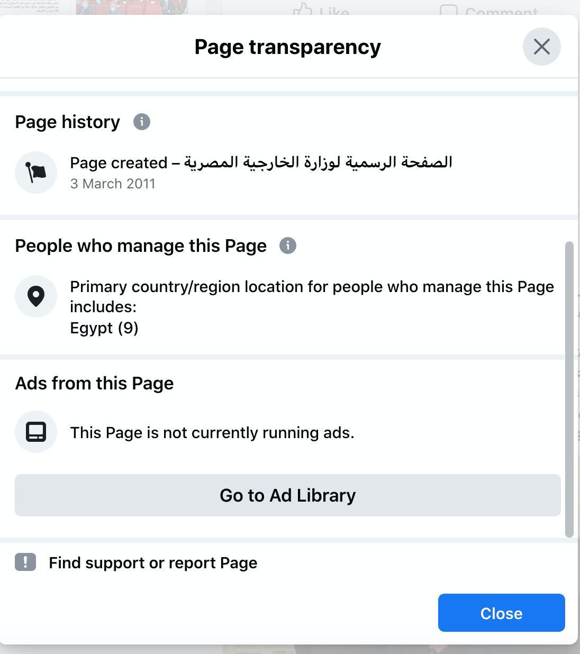Click the Page transparency title
This screenshot has width=580, height=654.
tap(287, 47)
